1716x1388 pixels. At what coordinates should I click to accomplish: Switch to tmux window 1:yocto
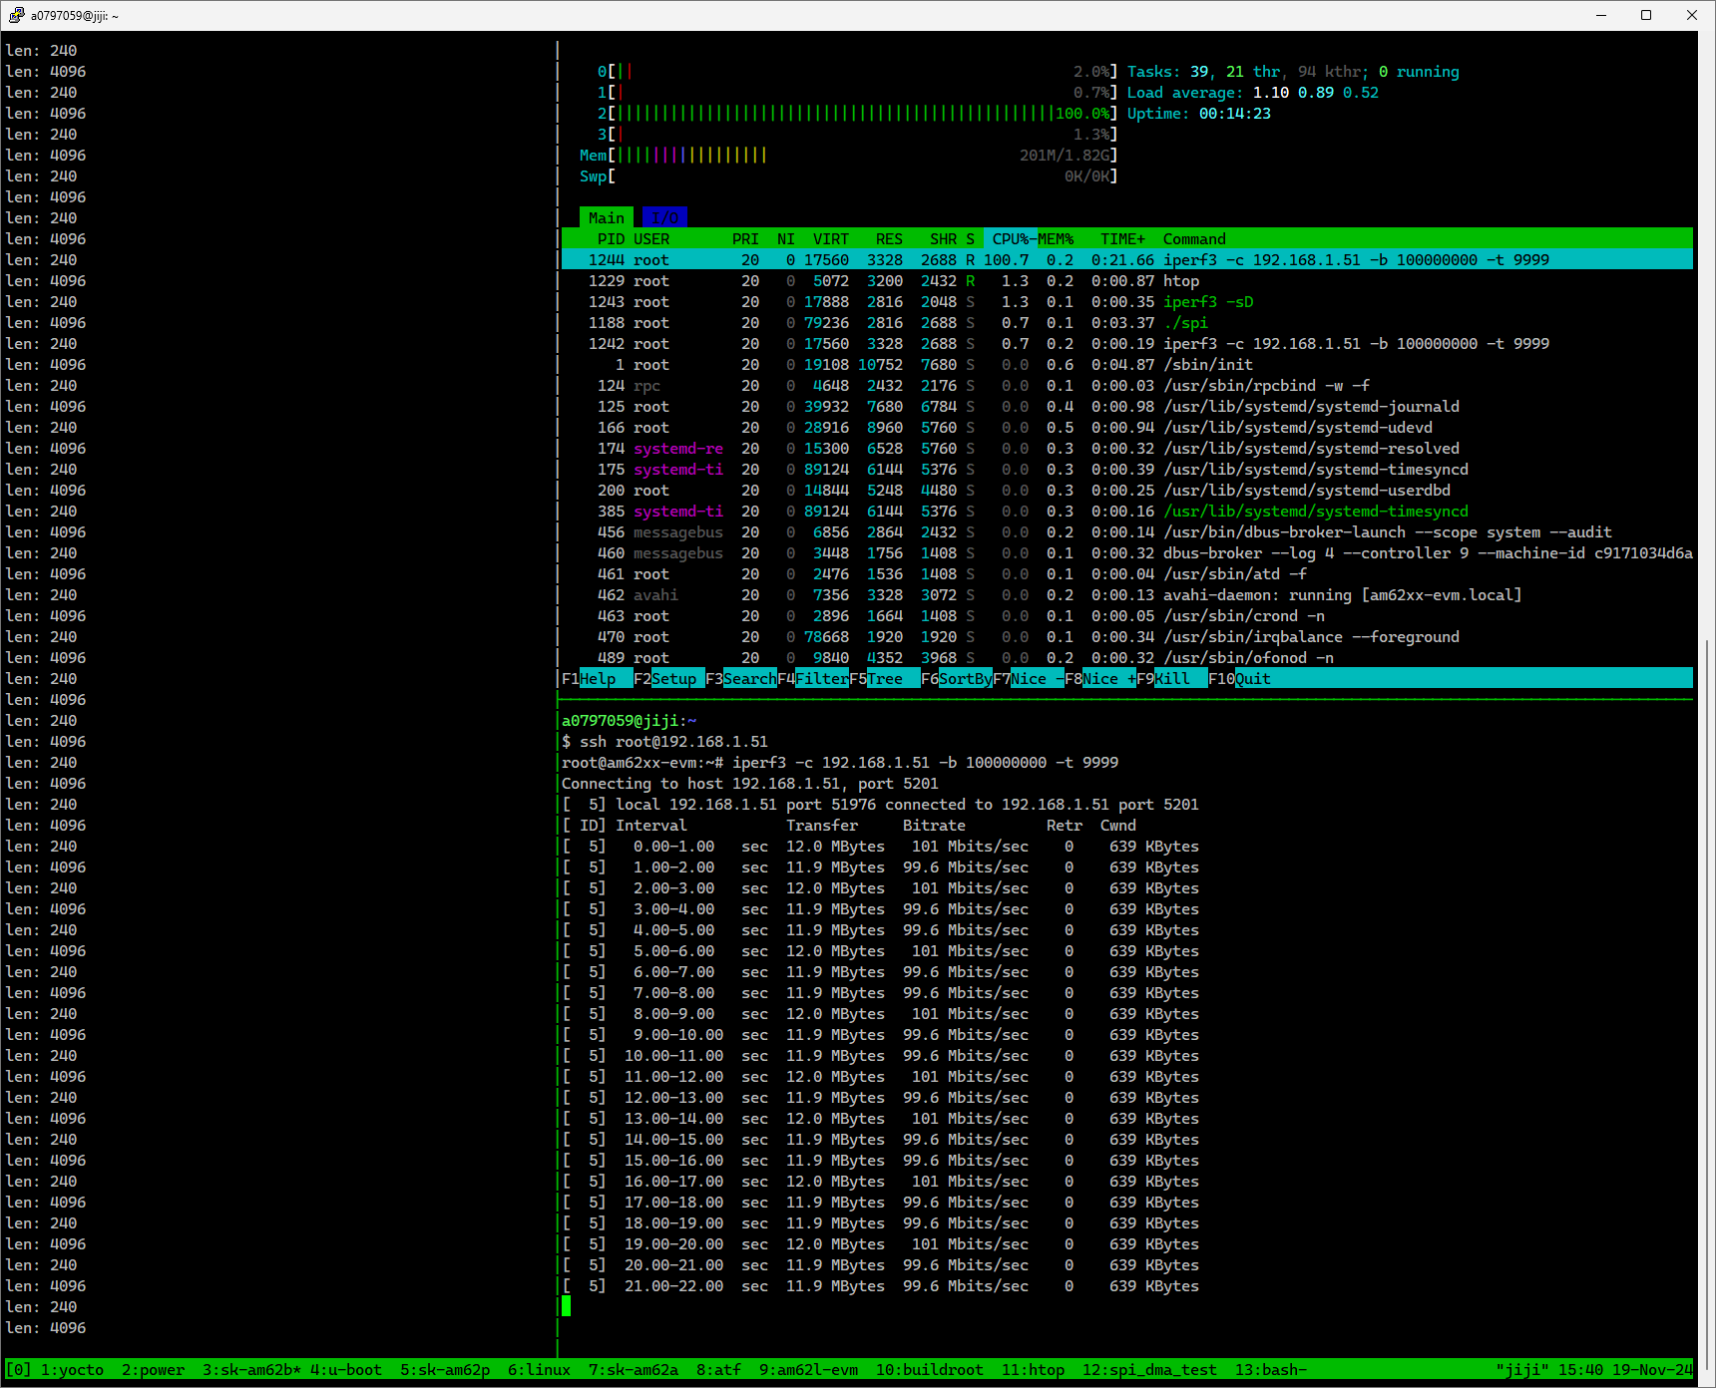point(72,1370)
